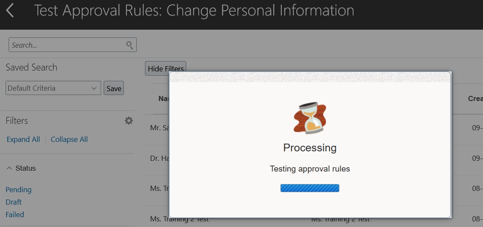The height and width of the screenshot is (227, 483).
Task: Collapse All filter sections
Action: (69, 140)
